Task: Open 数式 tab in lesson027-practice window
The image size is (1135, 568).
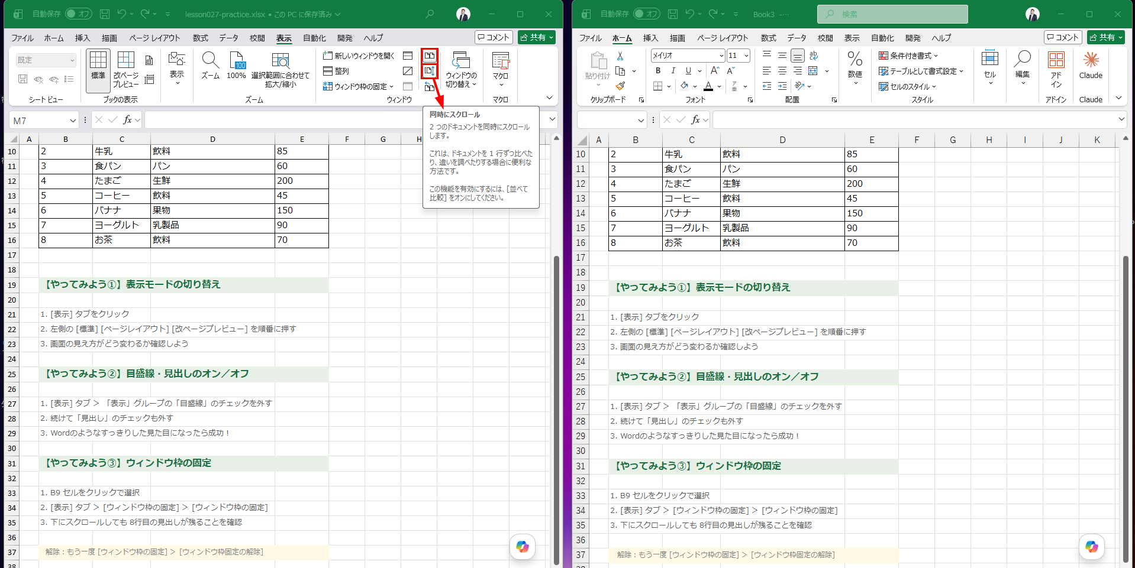Action: pos(200,38)
